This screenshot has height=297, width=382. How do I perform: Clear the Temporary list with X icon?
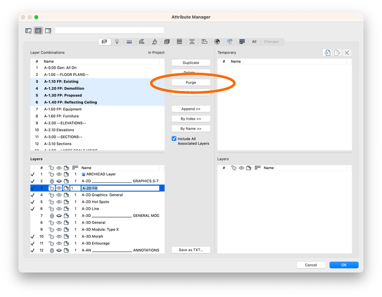click(x=347, y=53)
